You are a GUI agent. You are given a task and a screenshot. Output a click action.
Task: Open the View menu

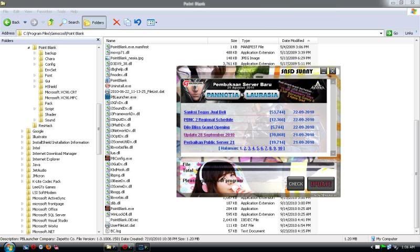(28, 12)
